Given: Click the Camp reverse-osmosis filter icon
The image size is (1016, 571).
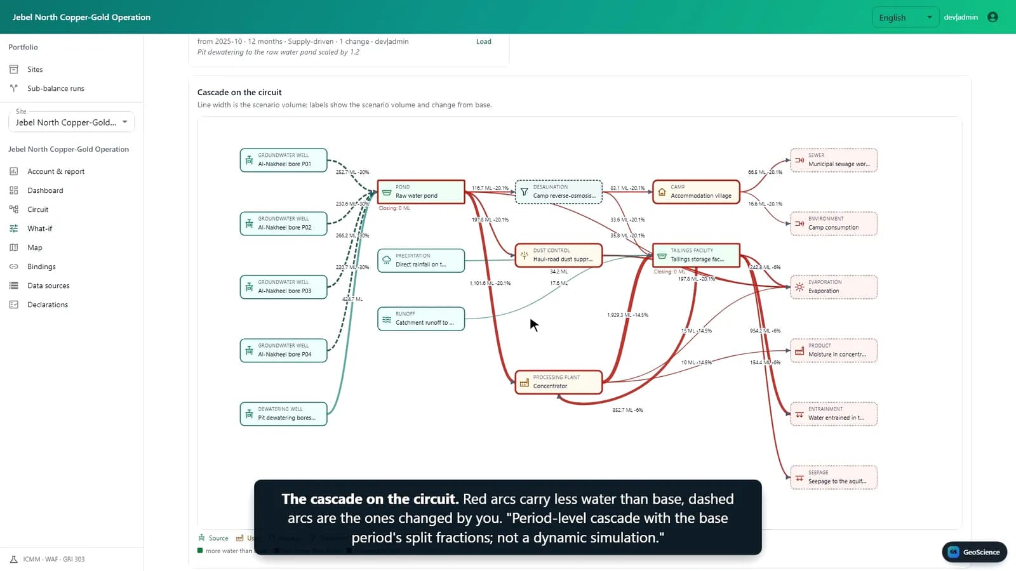Looking at the screenshot, I should (x=524, y=192).
